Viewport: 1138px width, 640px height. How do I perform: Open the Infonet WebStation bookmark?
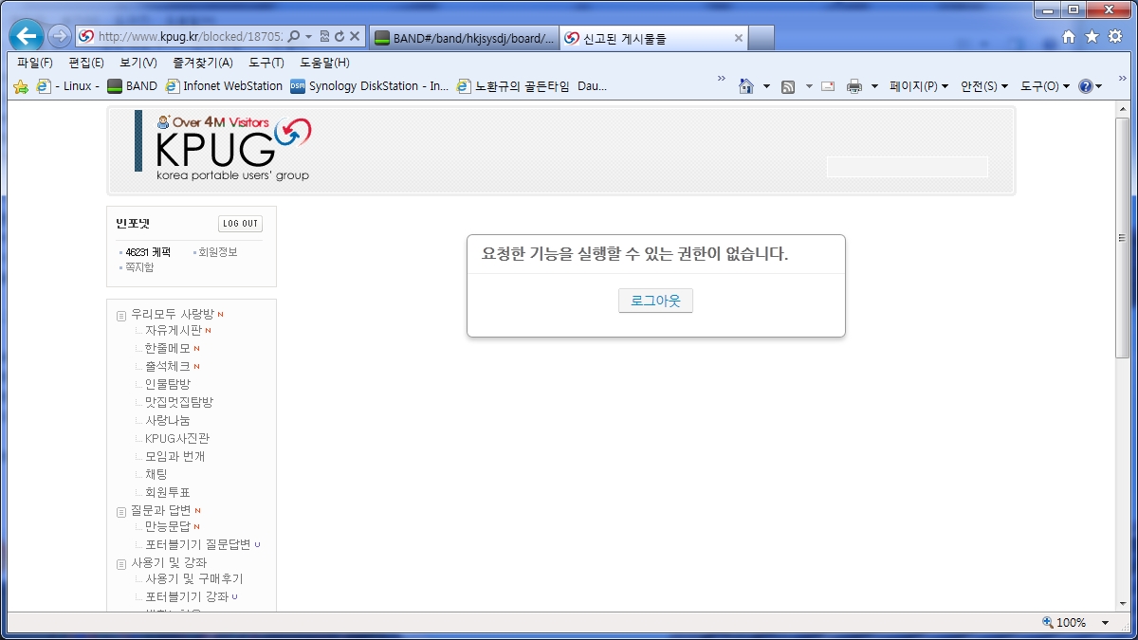coord(224,86)
